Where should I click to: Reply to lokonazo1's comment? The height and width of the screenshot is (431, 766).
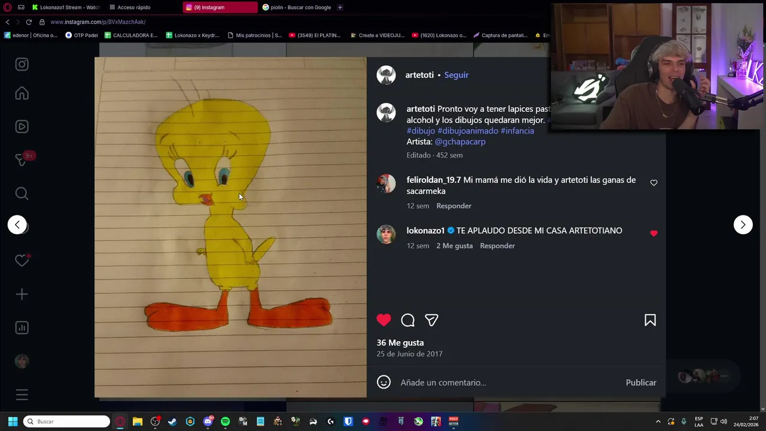tap(497, 246)
